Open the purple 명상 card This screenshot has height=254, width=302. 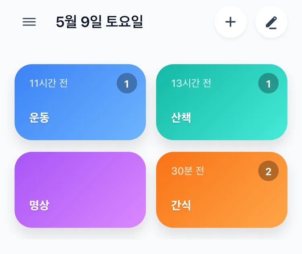pos(80,190)
